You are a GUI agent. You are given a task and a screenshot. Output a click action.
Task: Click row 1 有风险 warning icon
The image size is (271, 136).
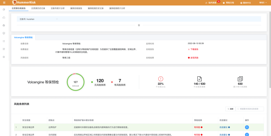pos(201,127)
